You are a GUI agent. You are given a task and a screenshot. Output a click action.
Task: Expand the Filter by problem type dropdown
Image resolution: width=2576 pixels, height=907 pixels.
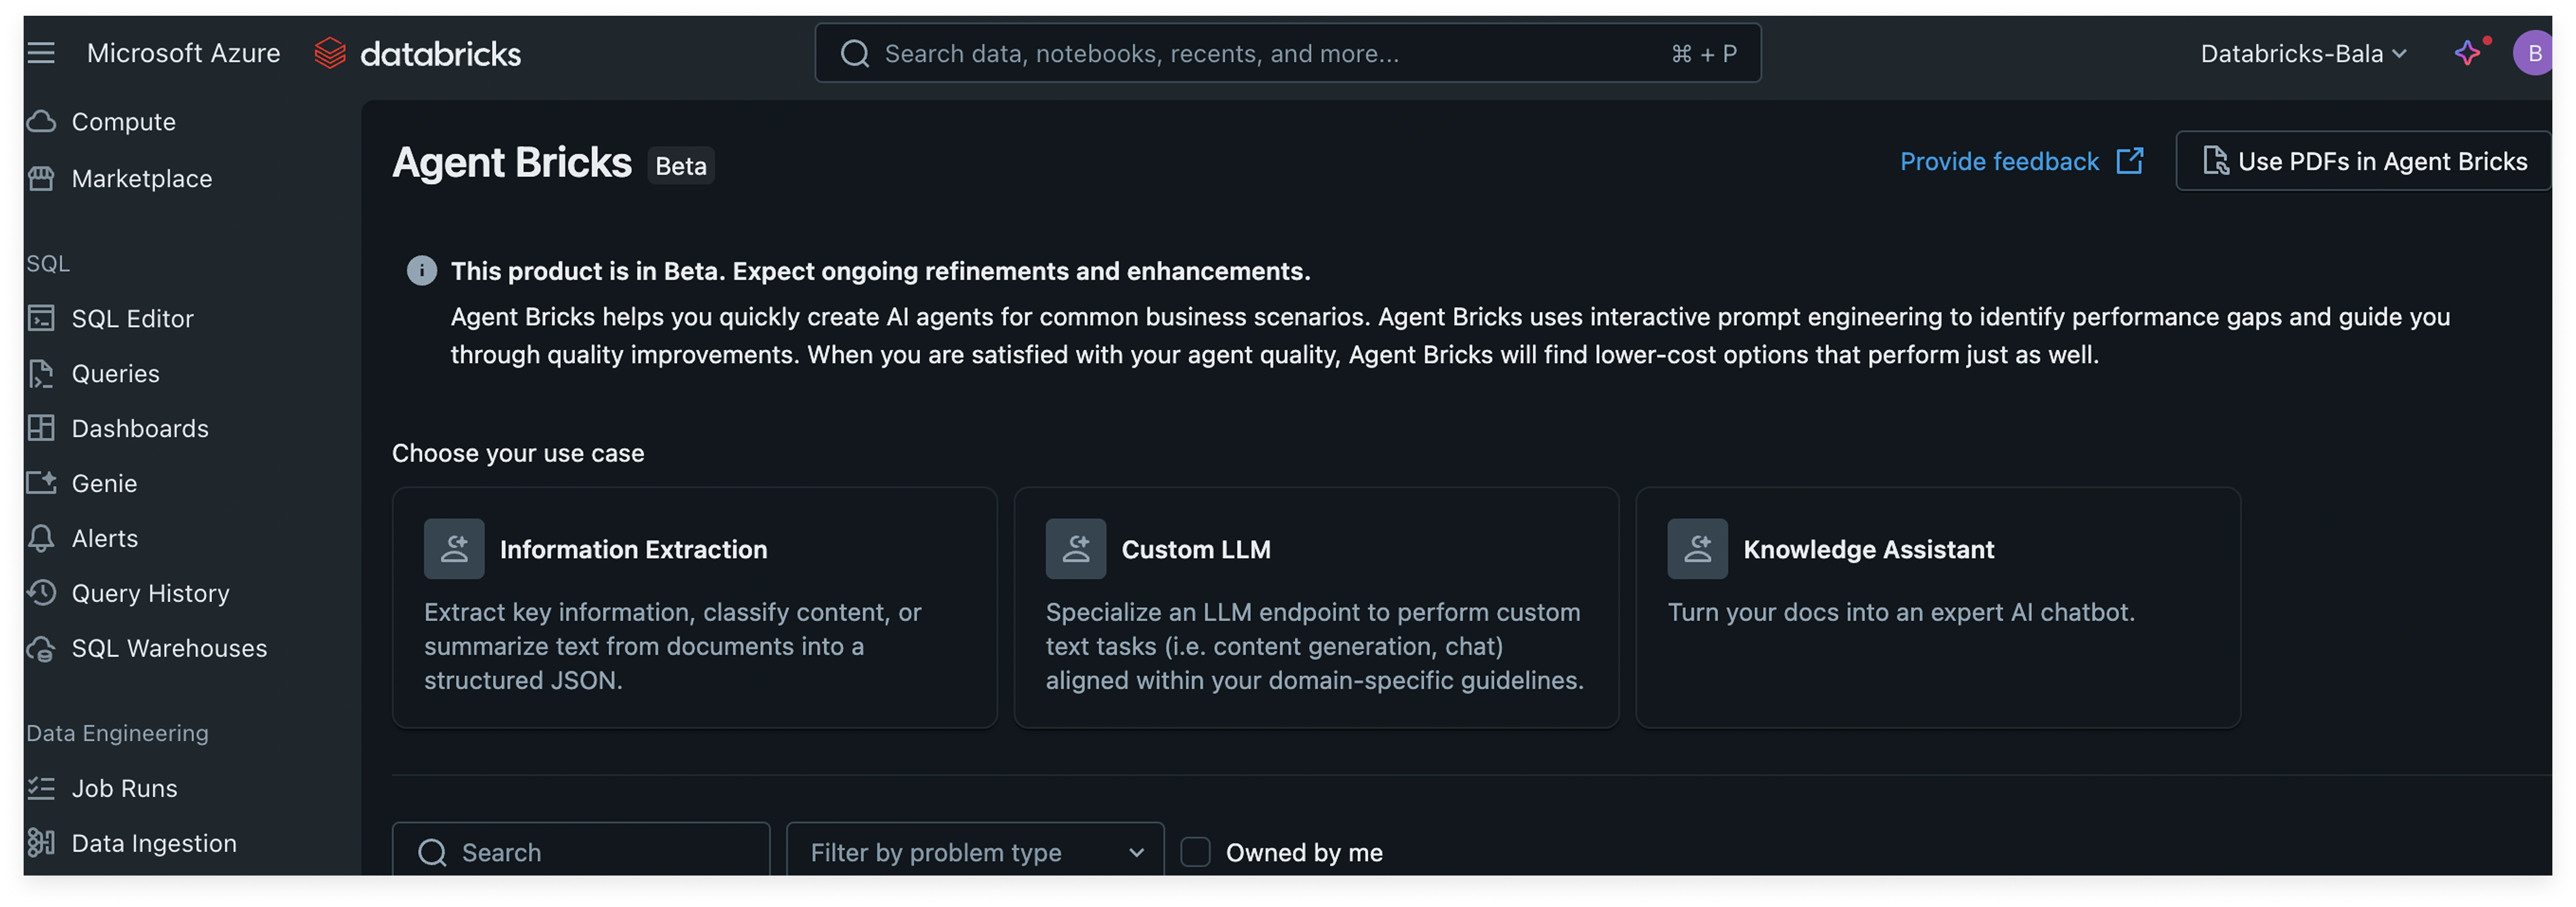click(x=975, y=852)
